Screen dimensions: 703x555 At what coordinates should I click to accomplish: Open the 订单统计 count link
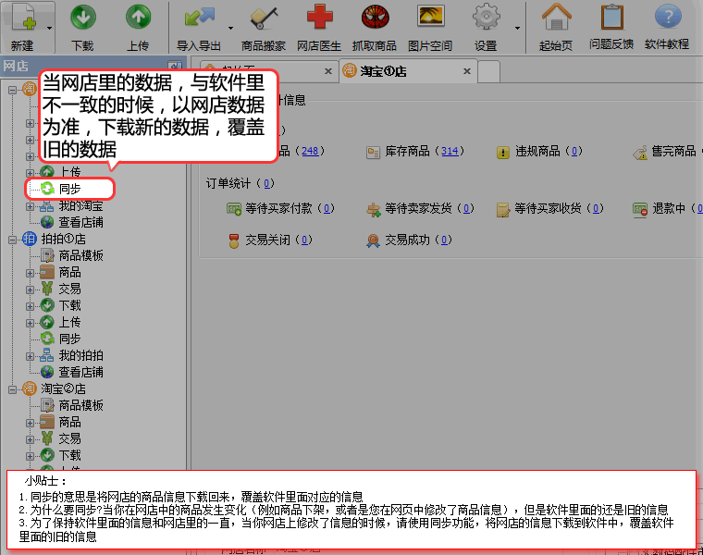click(x=266, y=183)
